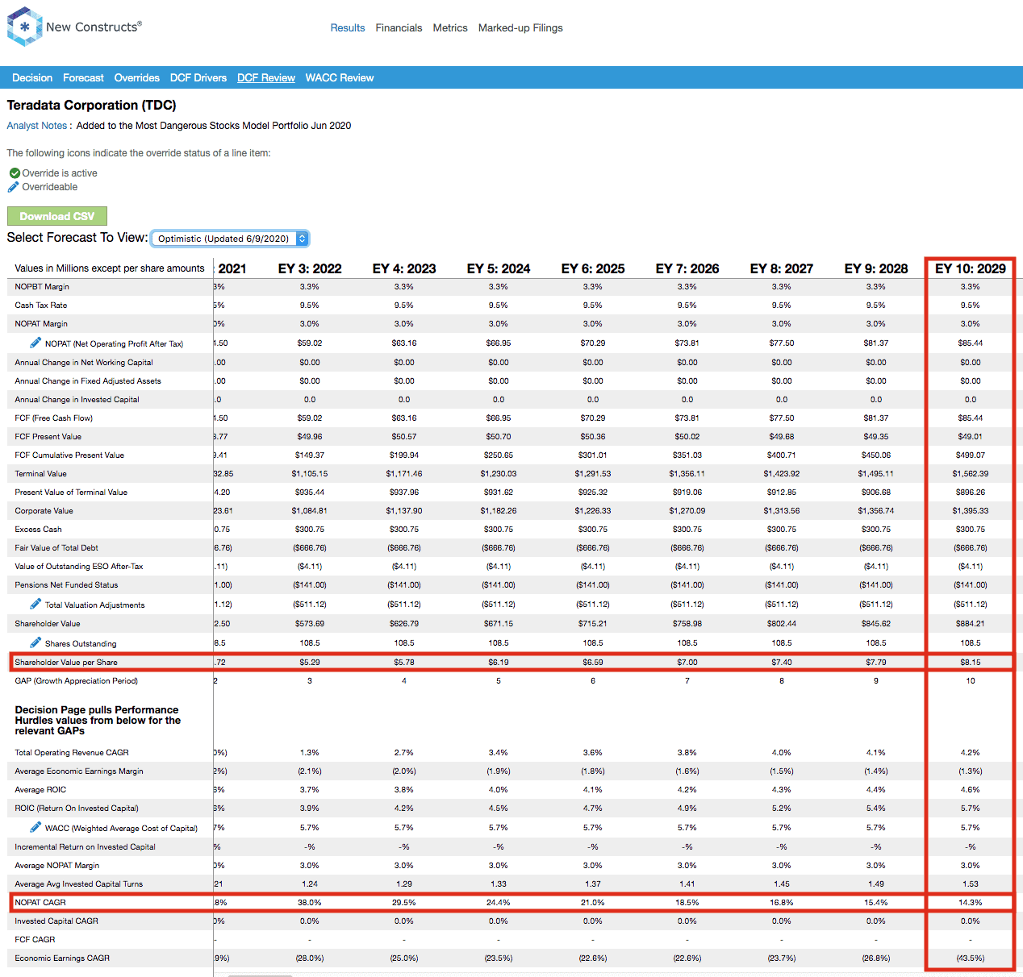Image resolution: width=1023 pixels, height=977 pixels.
Task: Click the NOPBT Margin row label
Action: pos(42,287)
